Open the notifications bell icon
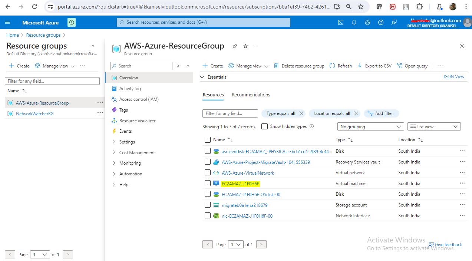The height and width of the screenshot is (261, 472). (354, 22)
